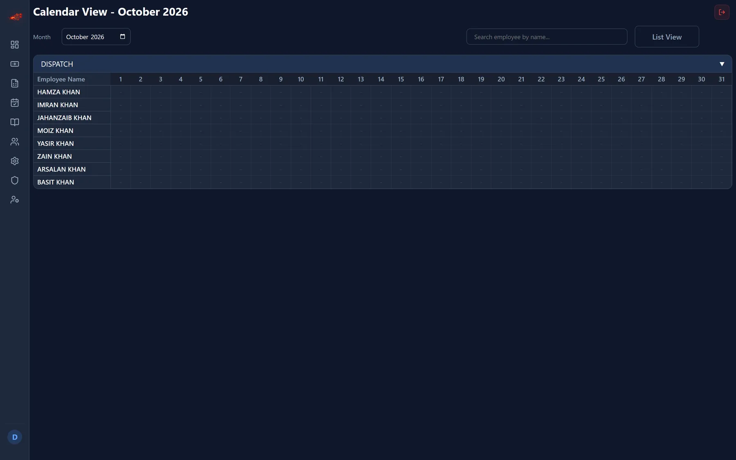The image size is (736, 460).
Task: Focus the Search employee by name field
Action: 547,37
